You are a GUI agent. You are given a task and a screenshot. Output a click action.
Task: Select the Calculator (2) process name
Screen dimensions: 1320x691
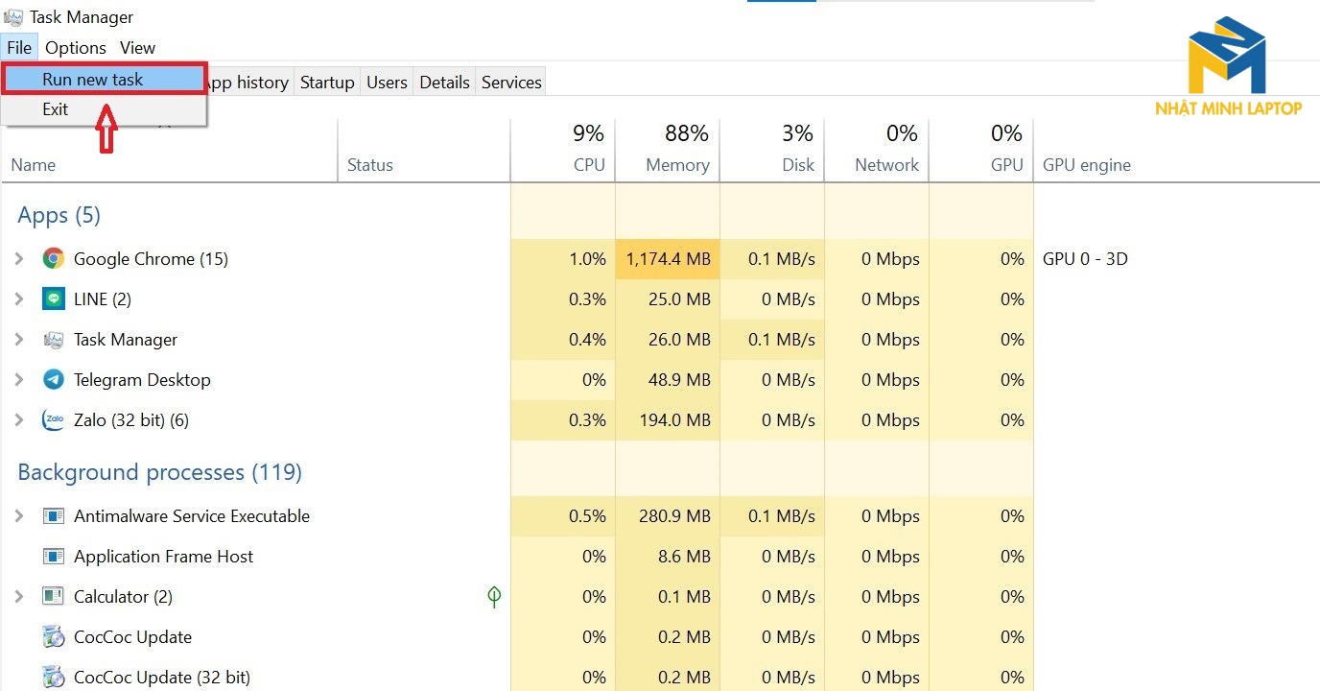pos(123,596)
